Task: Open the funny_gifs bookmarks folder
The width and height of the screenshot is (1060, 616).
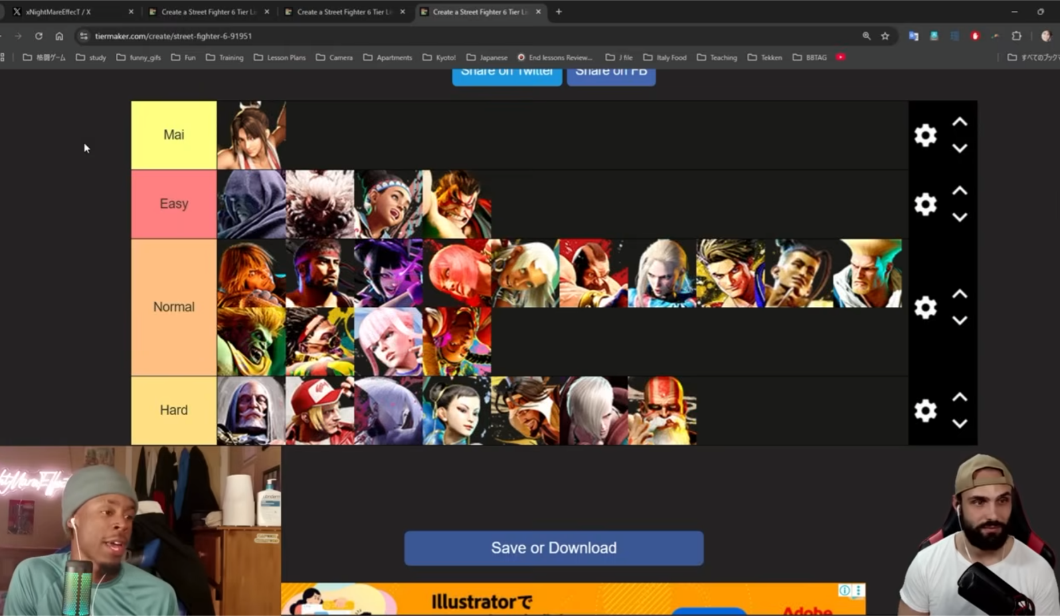Action: 139,57
